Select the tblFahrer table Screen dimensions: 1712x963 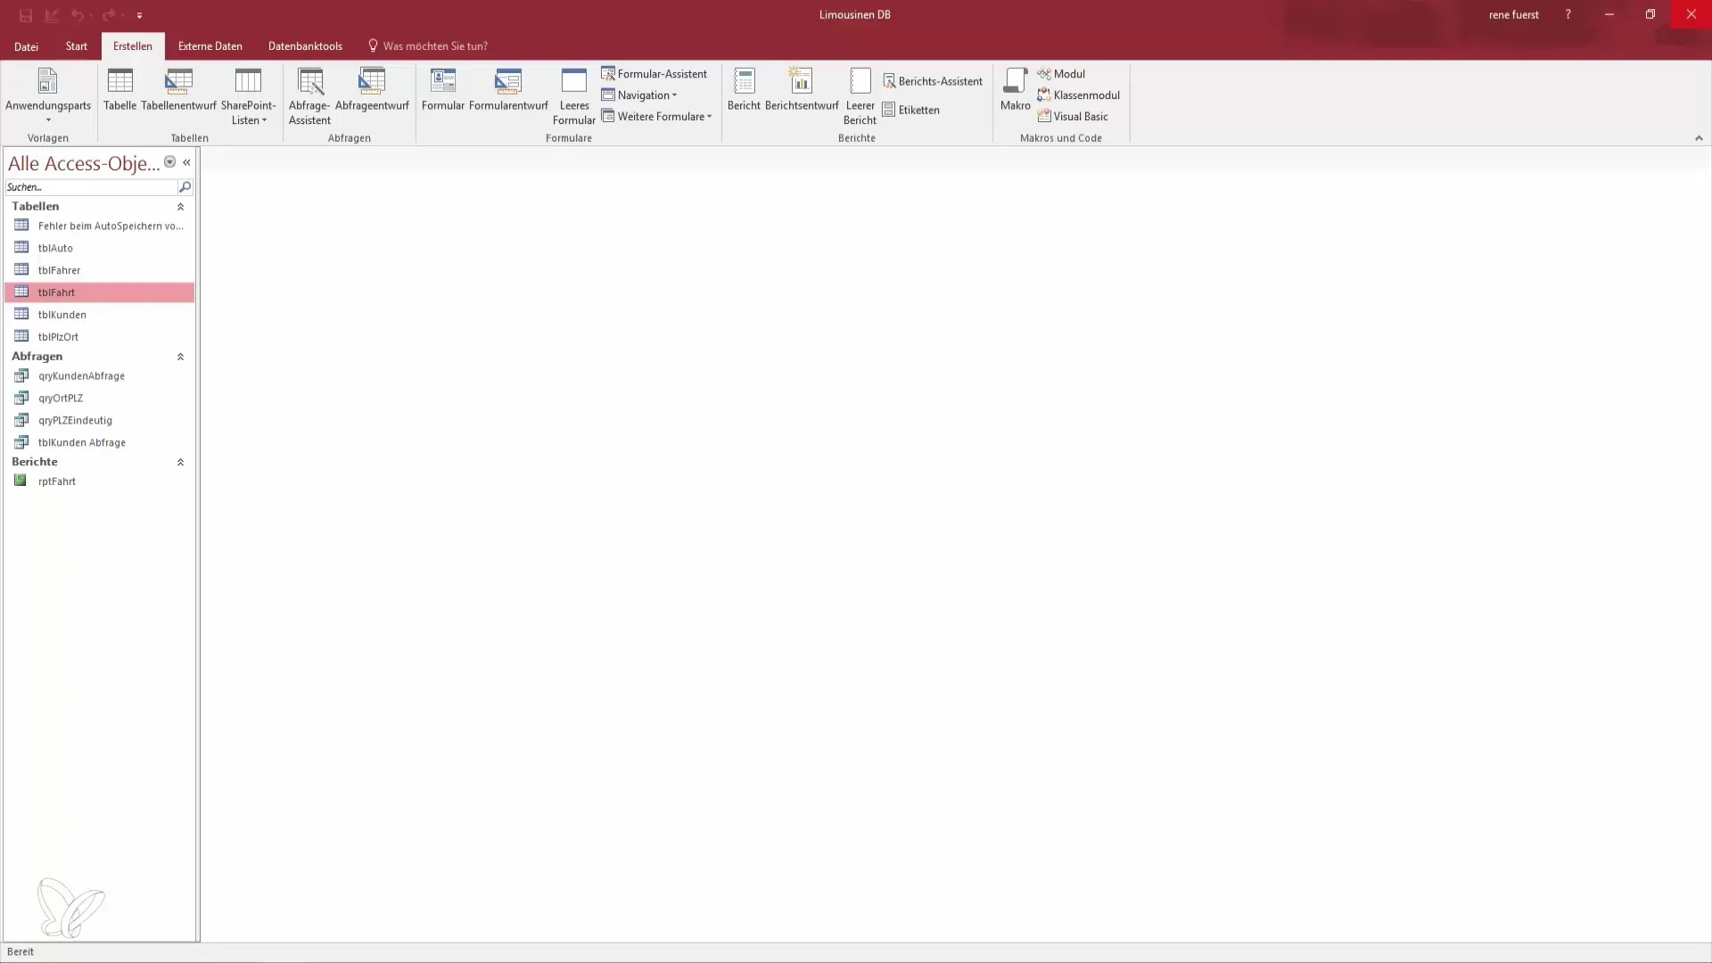coord(99,270)
